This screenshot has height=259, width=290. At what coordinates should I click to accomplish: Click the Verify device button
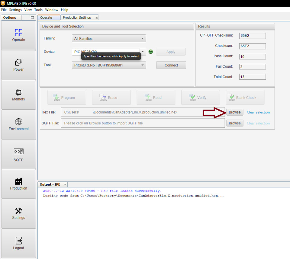201,98
